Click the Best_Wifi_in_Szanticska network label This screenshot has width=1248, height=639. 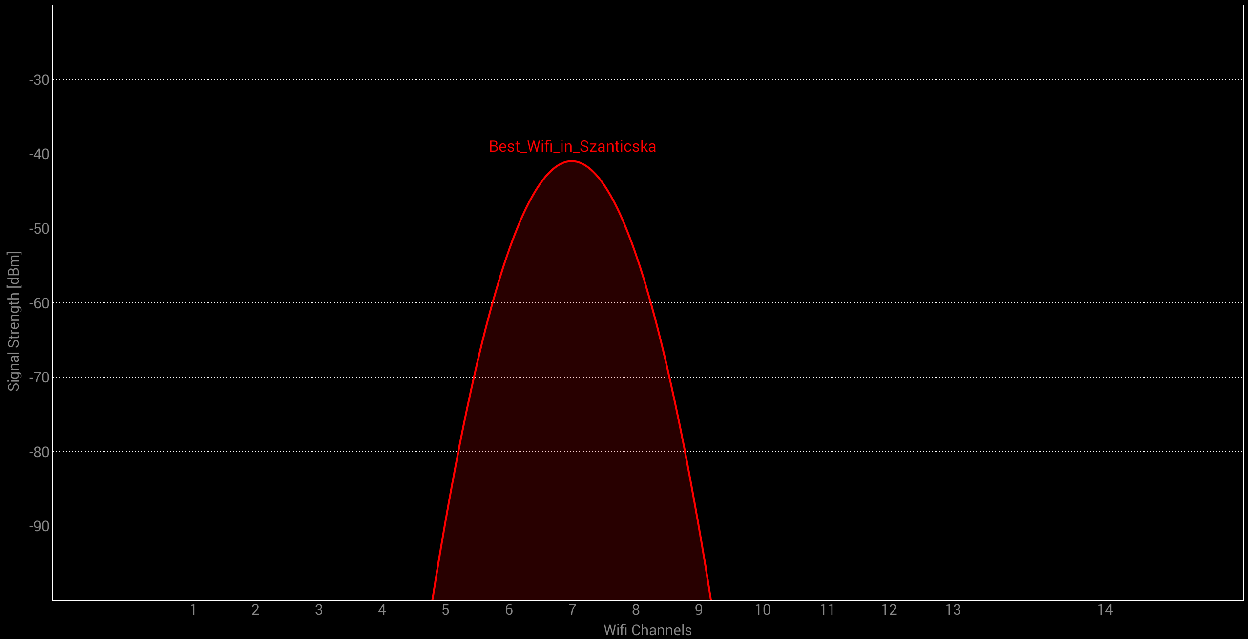[572, 146]
